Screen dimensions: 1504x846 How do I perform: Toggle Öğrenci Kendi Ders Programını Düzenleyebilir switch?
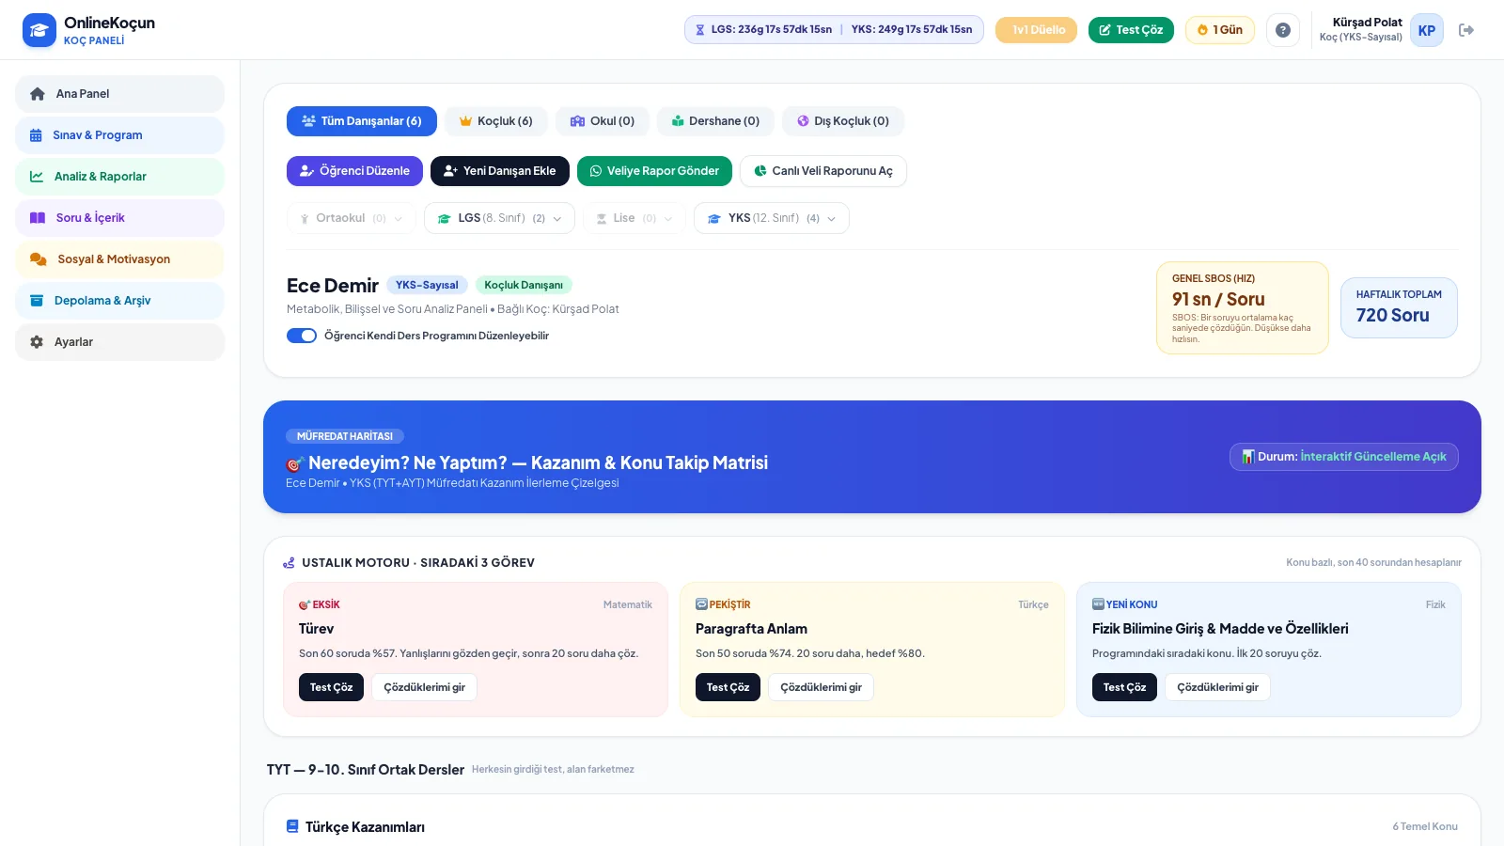302,336
